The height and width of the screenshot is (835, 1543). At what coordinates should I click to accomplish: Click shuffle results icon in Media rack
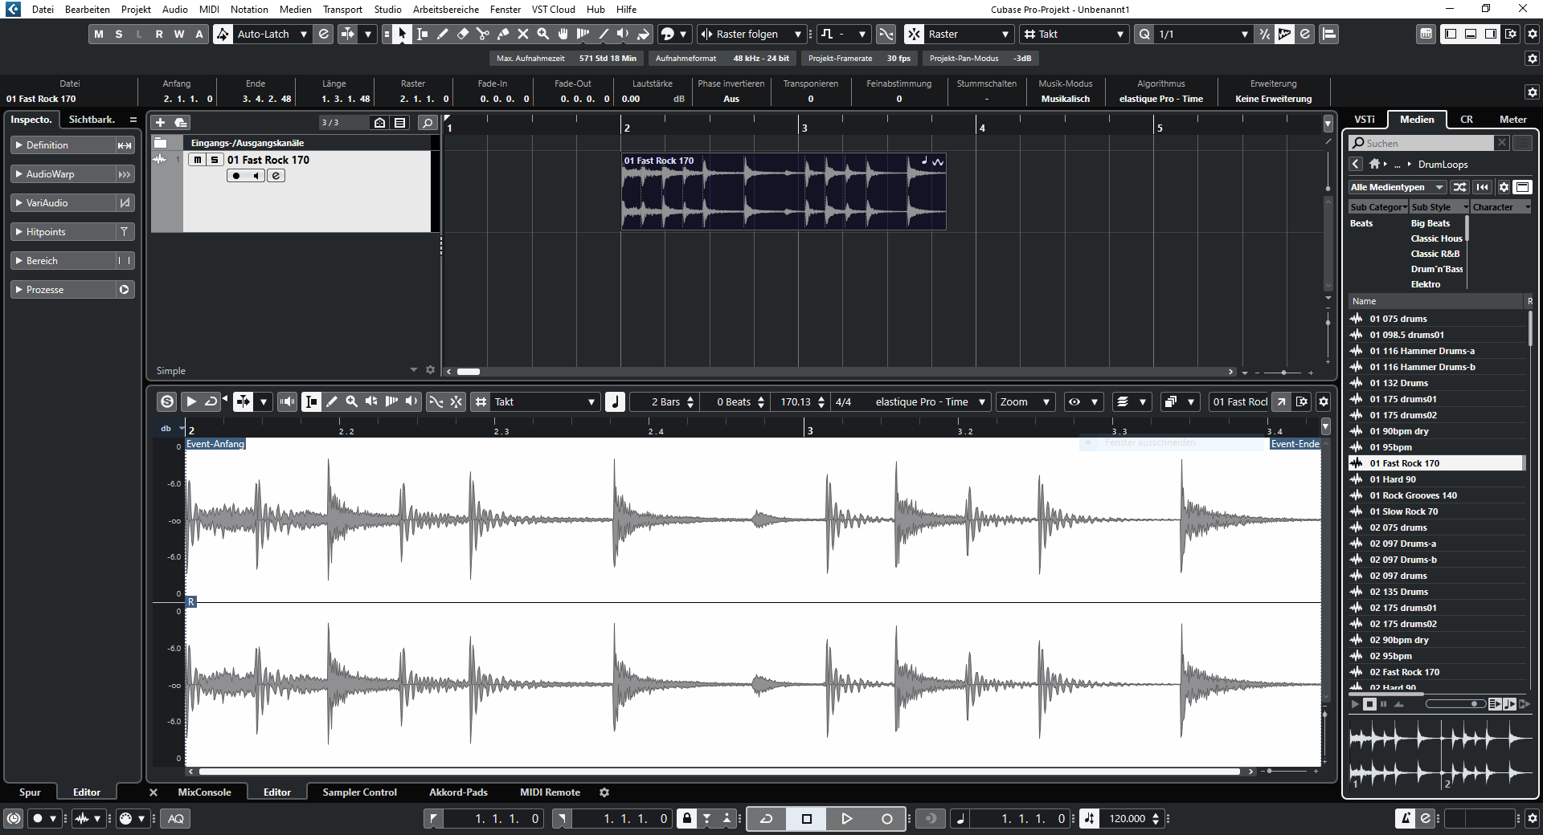(x=1459, y=187)
